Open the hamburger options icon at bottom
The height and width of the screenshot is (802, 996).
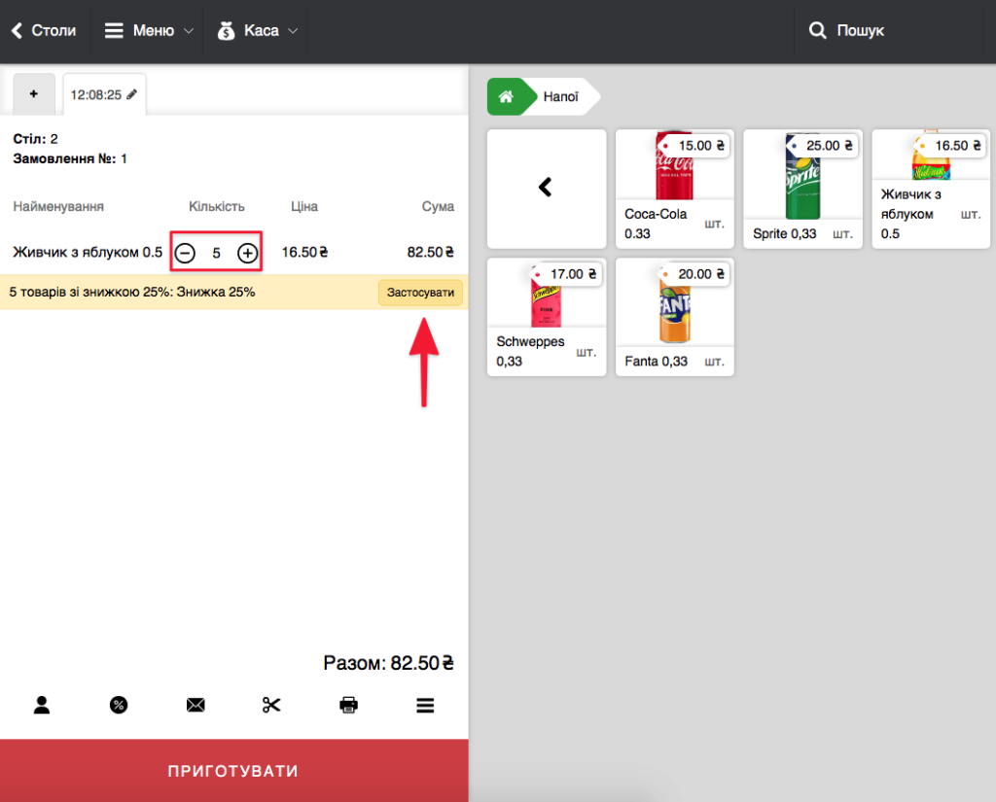tap(425, 706)
